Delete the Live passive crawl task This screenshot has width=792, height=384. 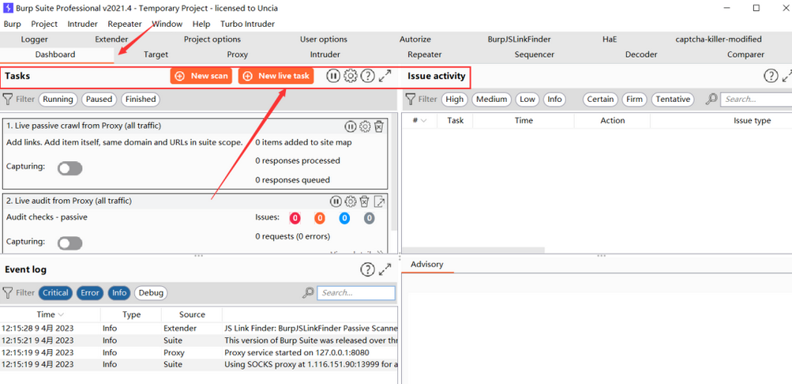point(379,126)
